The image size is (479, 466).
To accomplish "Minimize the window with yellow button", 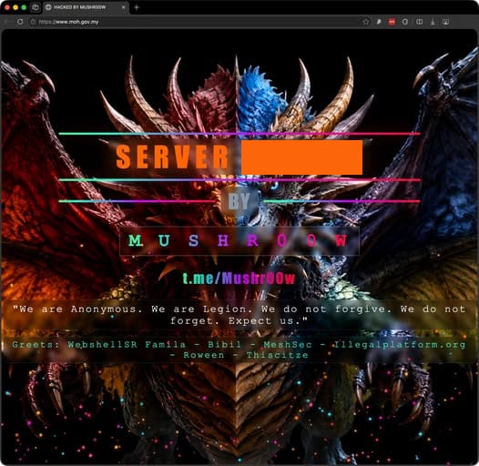I will point(15,7).
